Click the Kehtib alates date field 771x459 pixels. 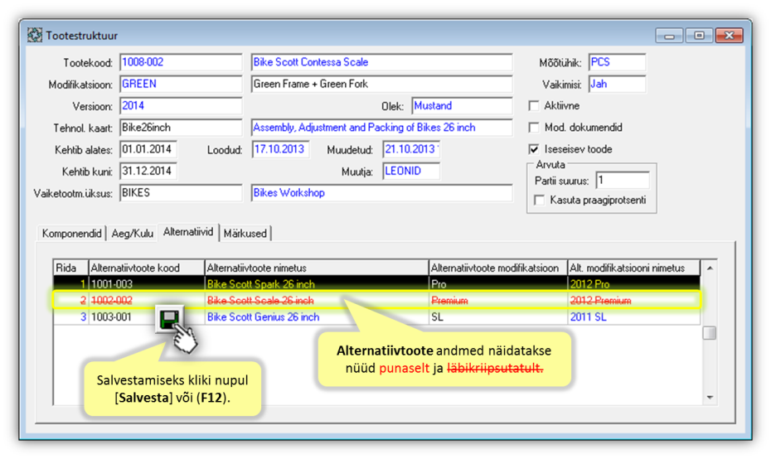[148, 149]
